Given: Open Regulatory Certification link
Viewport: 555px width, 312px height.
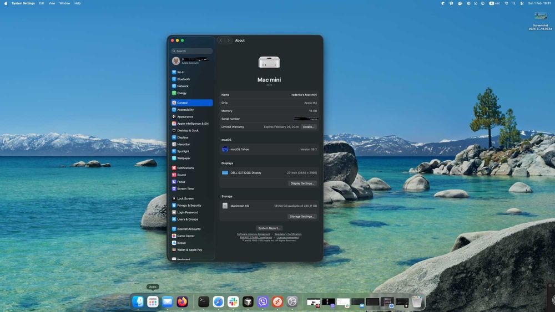Looking at the screenshot, I should (287, 234).
